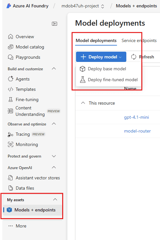Viewport: 160px width, 240px height.
Task: Click More at the sidebar bottom
Action: (21, 226)
